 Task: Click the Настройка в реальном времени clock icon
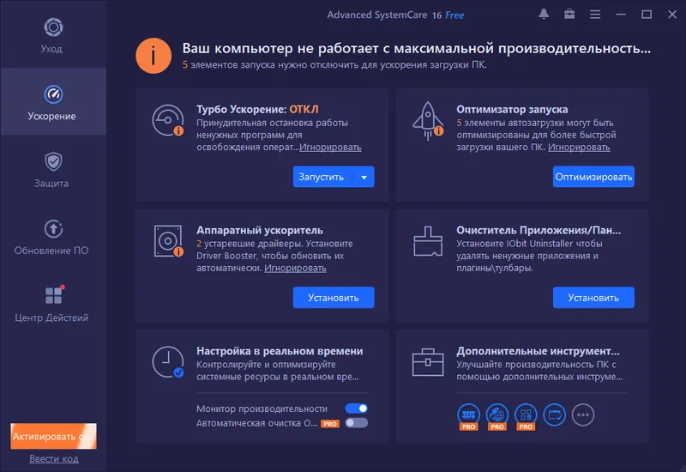pos(168,362)
